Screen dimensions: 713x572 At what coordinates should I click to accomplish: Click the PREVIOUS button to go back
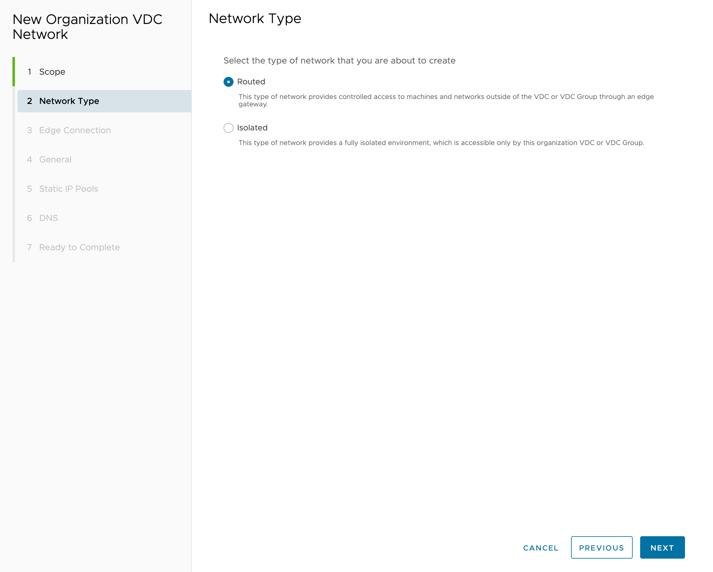(601, 547)
